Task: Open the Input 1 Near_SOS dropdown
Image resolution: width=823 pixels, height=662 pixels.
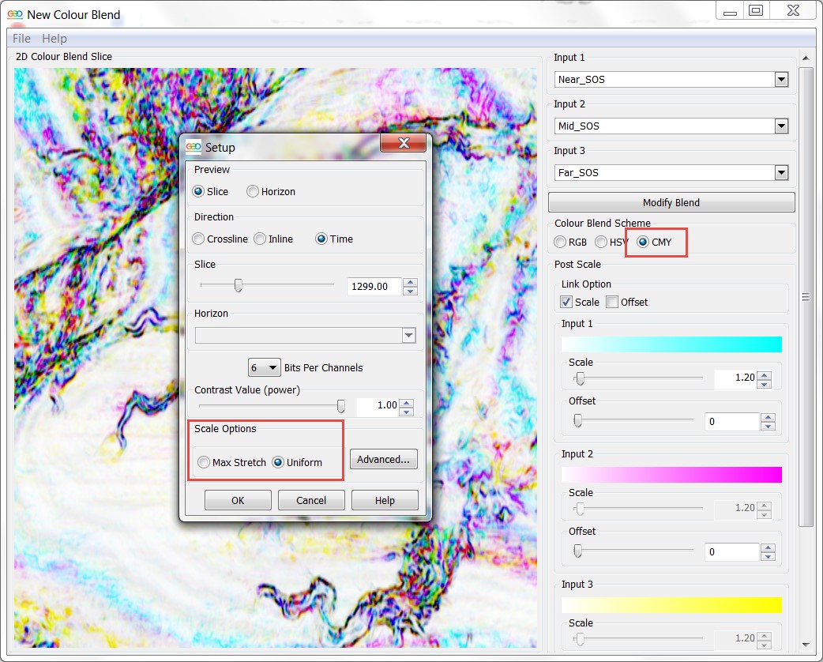Action: coord(782,79)
